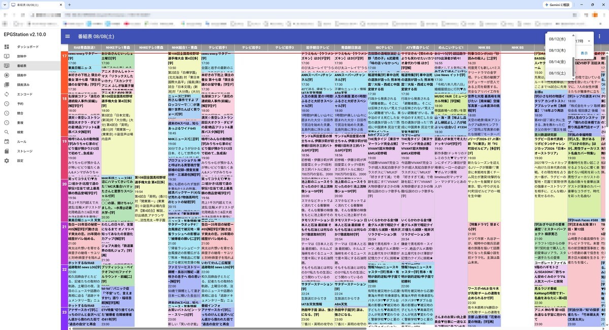This screenshot has width=609, height=330.
Task: Click the horizontal guide scrollbar
Action: 218,328
